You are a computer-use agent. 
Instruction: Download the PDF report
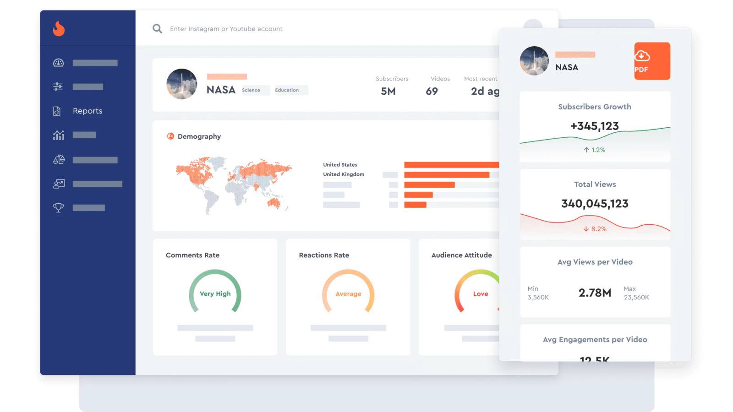point(652,61)
